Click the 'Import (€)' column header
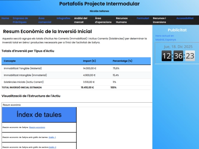The width and height of the screenshot is (199, 149). tap(90, 61)
